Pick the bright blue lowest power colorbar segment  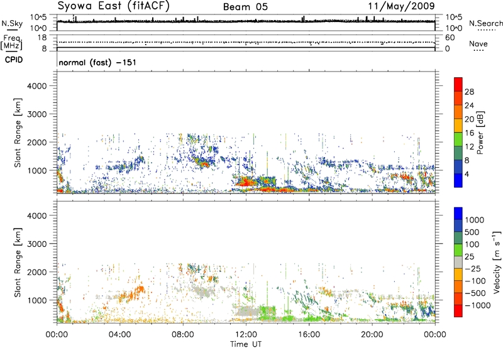coord(458,180)
